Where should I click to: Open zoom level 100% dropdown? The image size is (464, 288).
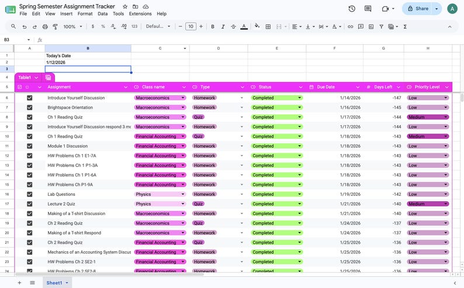pyautogui.click(x=72, y=27)
